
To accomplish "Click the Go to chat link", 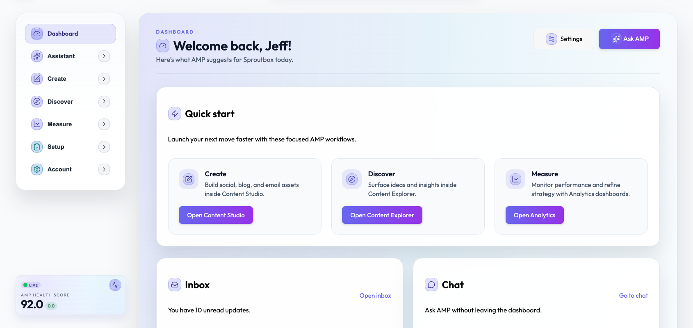I will 633,295.
